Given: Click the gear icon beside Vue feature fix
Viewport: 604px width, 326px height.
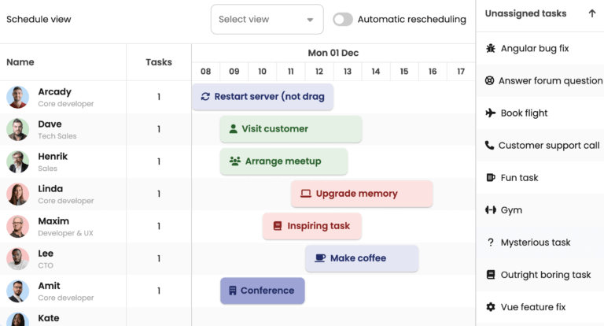Looking at the screenshot, I should click(x=491, y=307).
